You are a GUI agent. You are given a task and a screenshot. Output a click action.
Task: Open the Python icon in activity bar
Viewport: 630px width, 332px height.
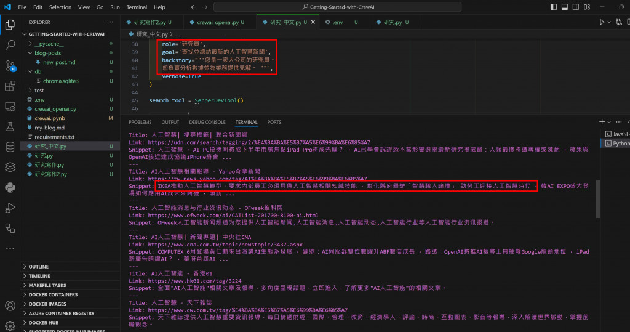[x=10, y=187]
